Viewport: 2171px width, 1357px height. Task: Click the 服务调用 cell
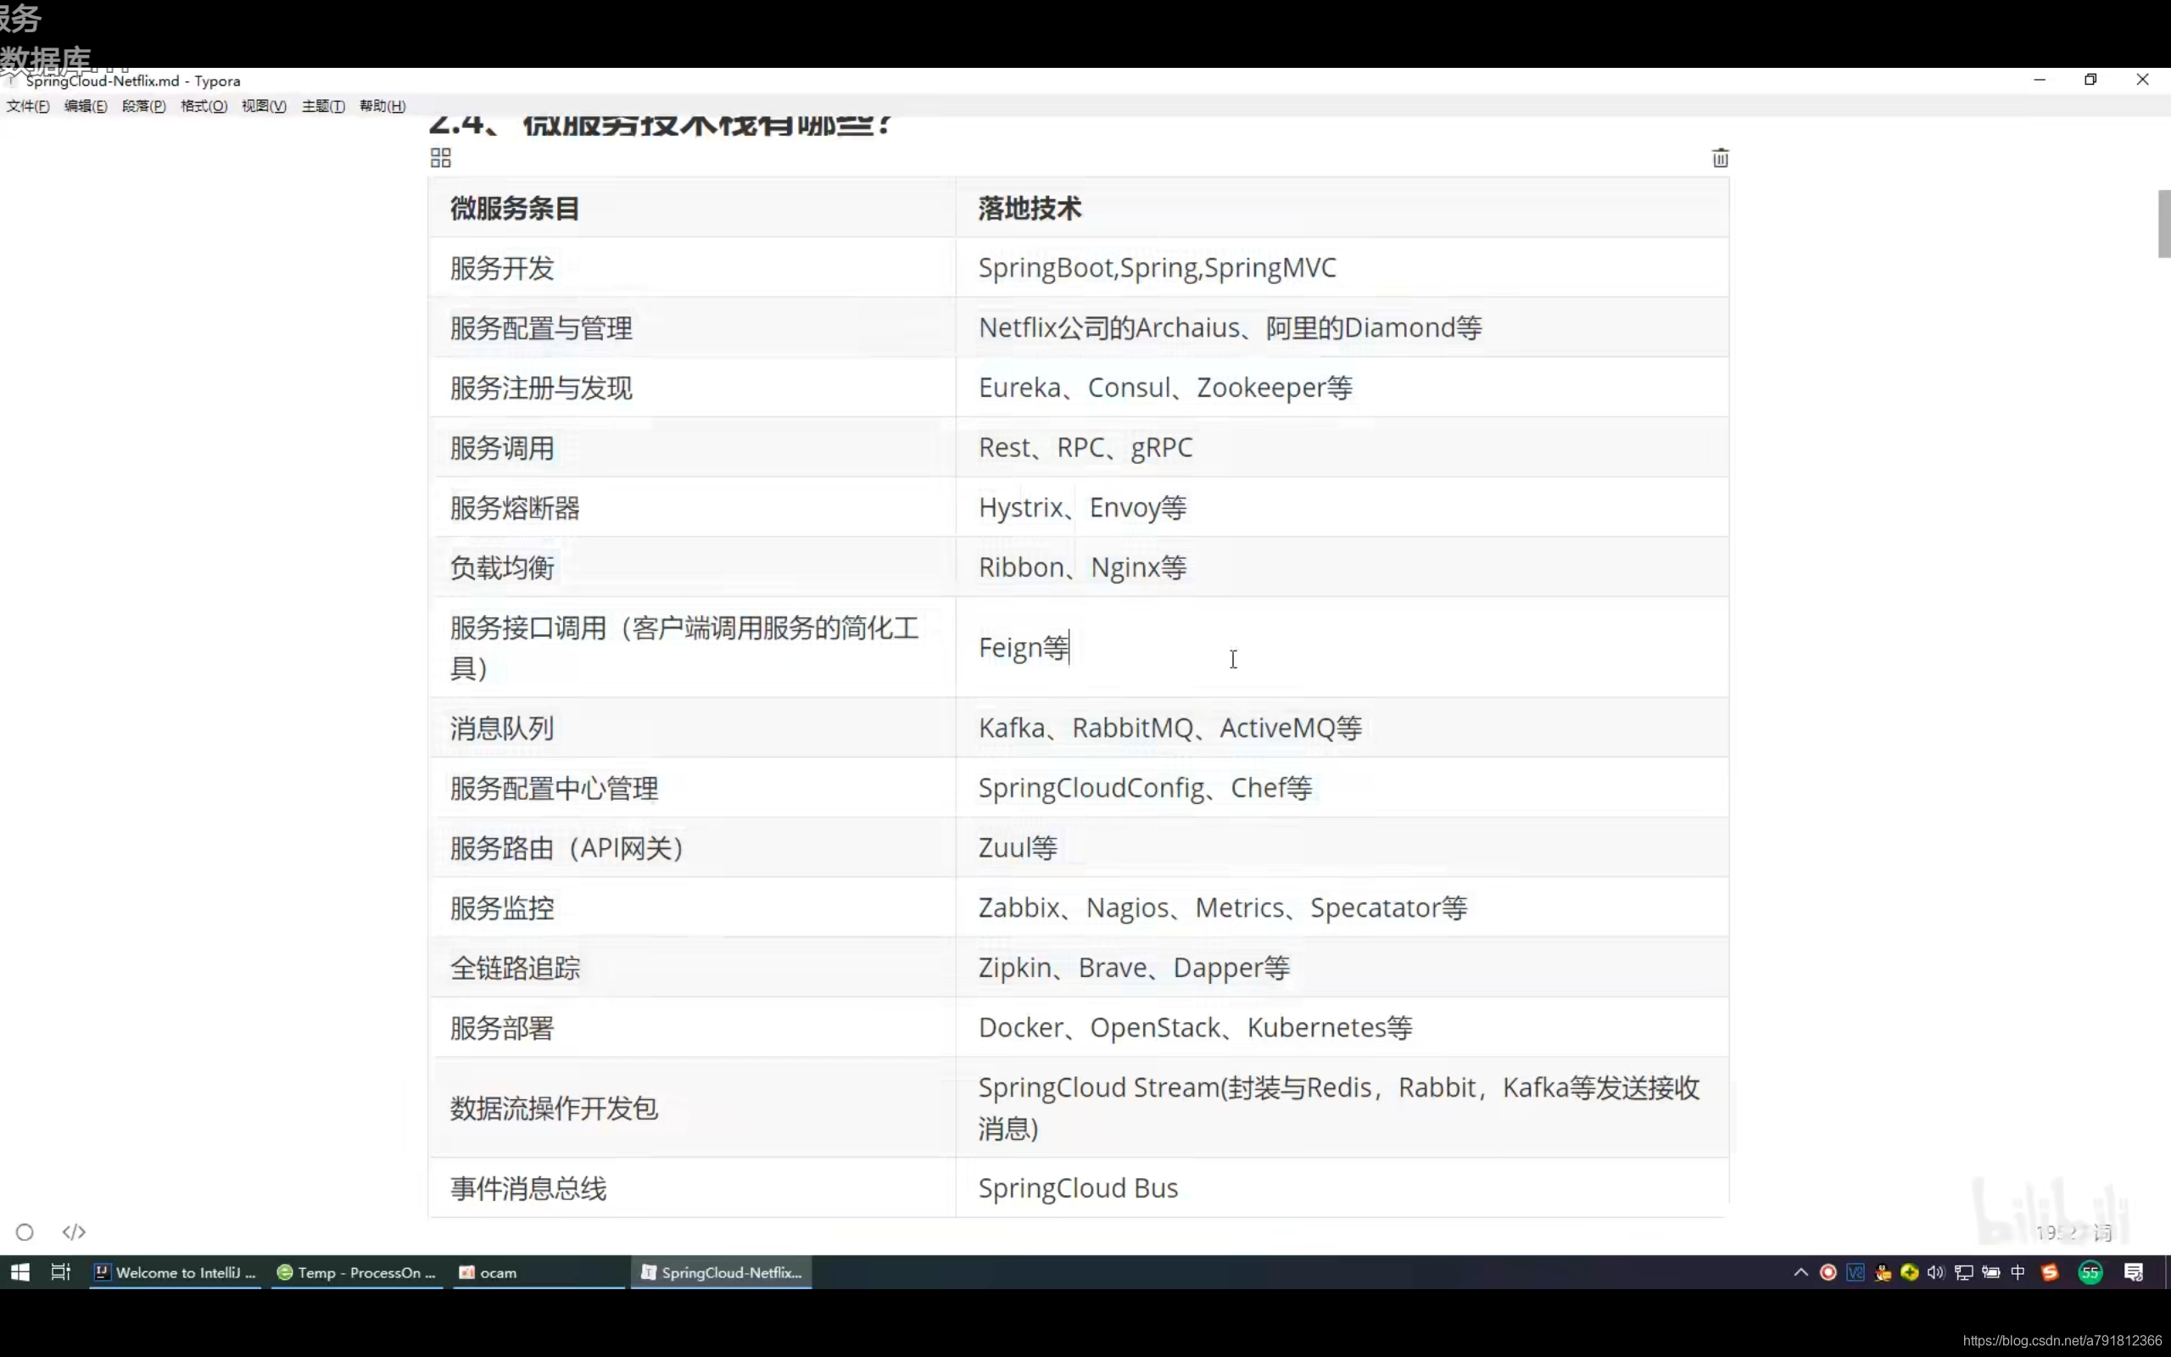[x=692, y=447]
